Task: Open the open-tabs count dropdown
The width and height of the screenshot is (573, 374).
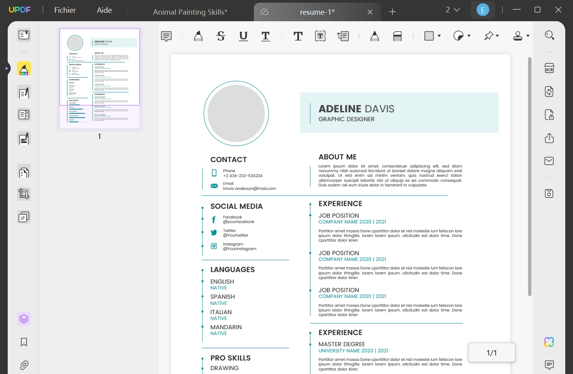Action: click(x=453, y=10)
